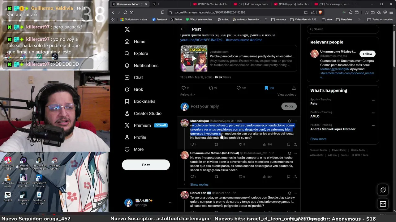Share MashaKujou's reply
The width and height of the screenshot is (396, 222).
[295, 144]
